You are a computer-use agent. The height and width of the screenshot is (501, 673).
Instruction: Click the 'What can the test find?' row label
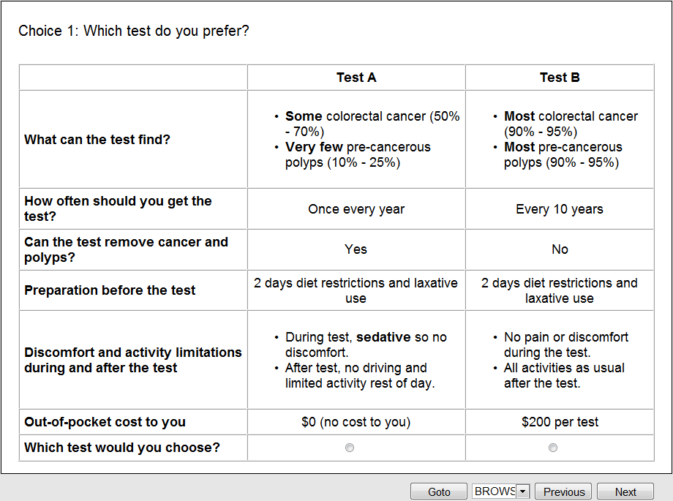(97, 140)
